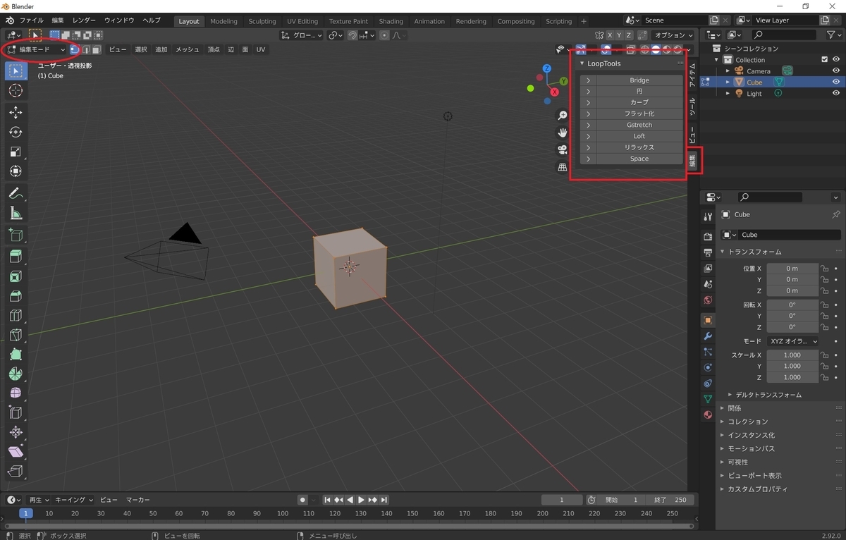Switch perspective/orthographic with the grid icon

[x=563, y=167]
